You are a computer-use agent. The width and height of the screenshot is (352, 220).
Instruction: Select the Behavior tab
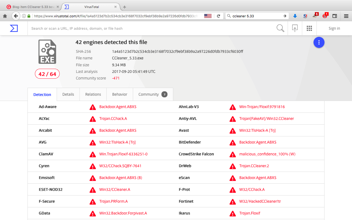coord(120,94)
